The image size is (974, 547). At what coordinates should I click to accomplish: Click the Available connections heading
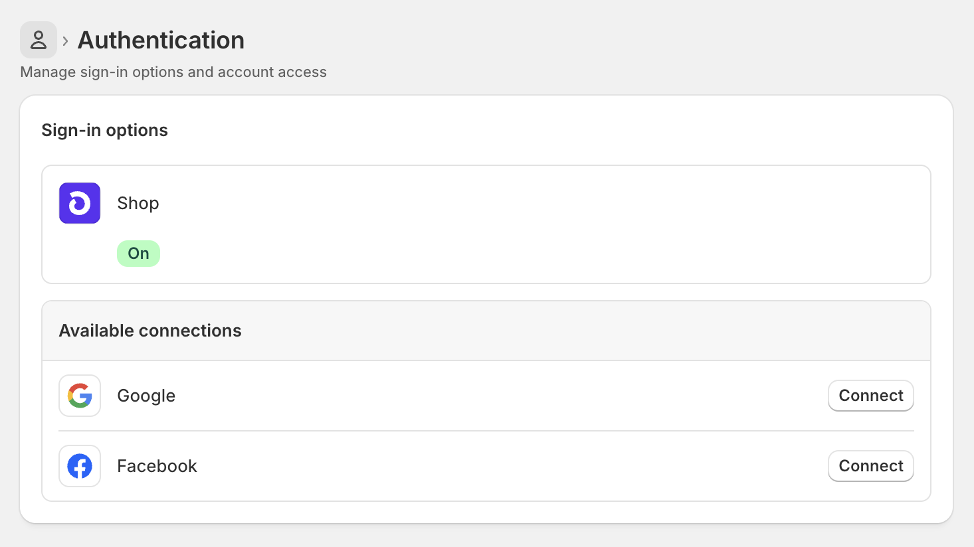click(x=150, y=331)
